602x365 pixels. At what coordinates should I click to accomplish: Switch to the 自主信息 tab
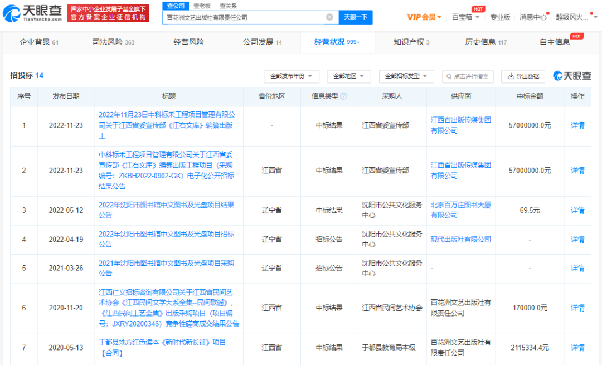pos(555,42)
